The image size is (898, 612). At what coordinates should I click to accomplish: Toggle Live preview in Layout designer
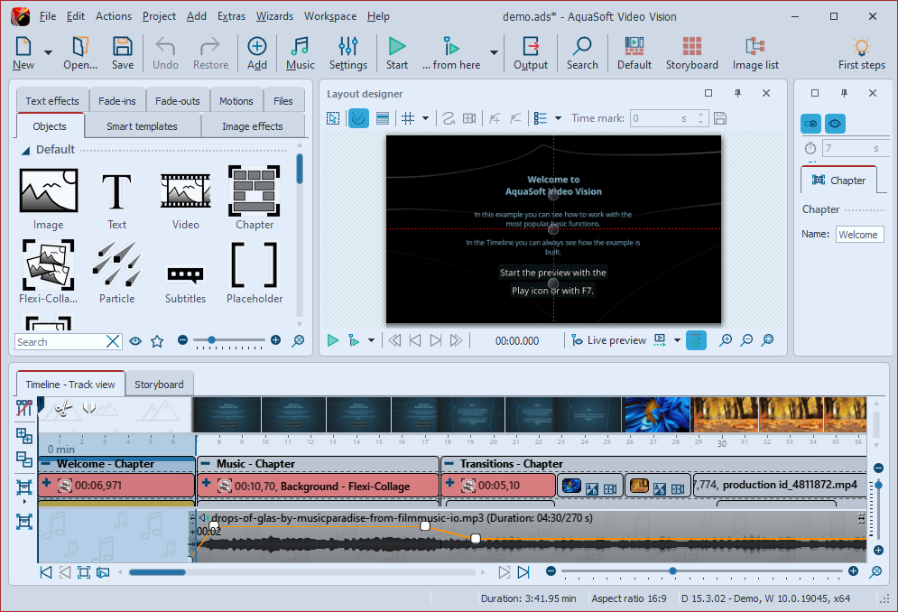609,340
